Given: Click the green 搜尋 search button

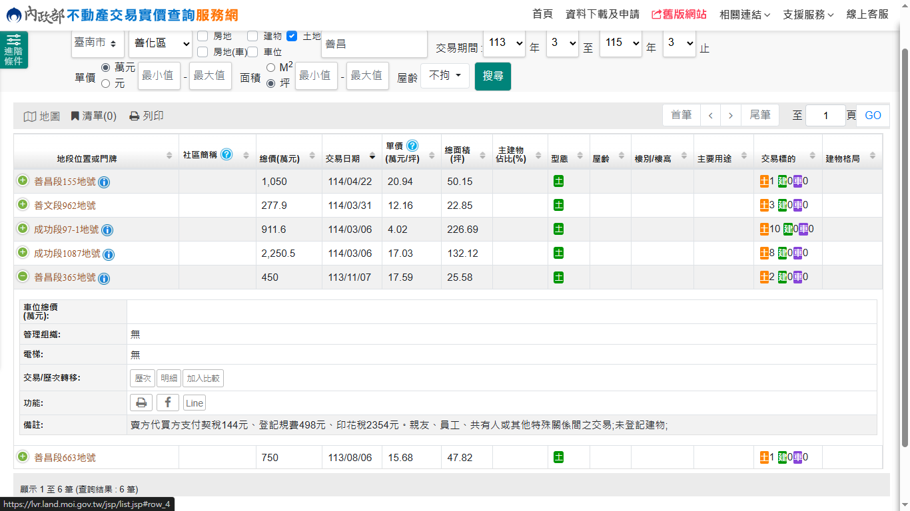Looking at the screenshot, I should click(x=493, y=76).
